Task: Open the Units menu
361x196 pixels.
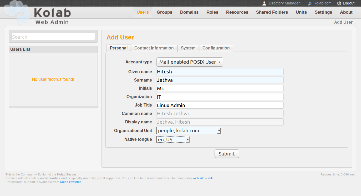Action: pyautogui.click(x=301, y=12)
